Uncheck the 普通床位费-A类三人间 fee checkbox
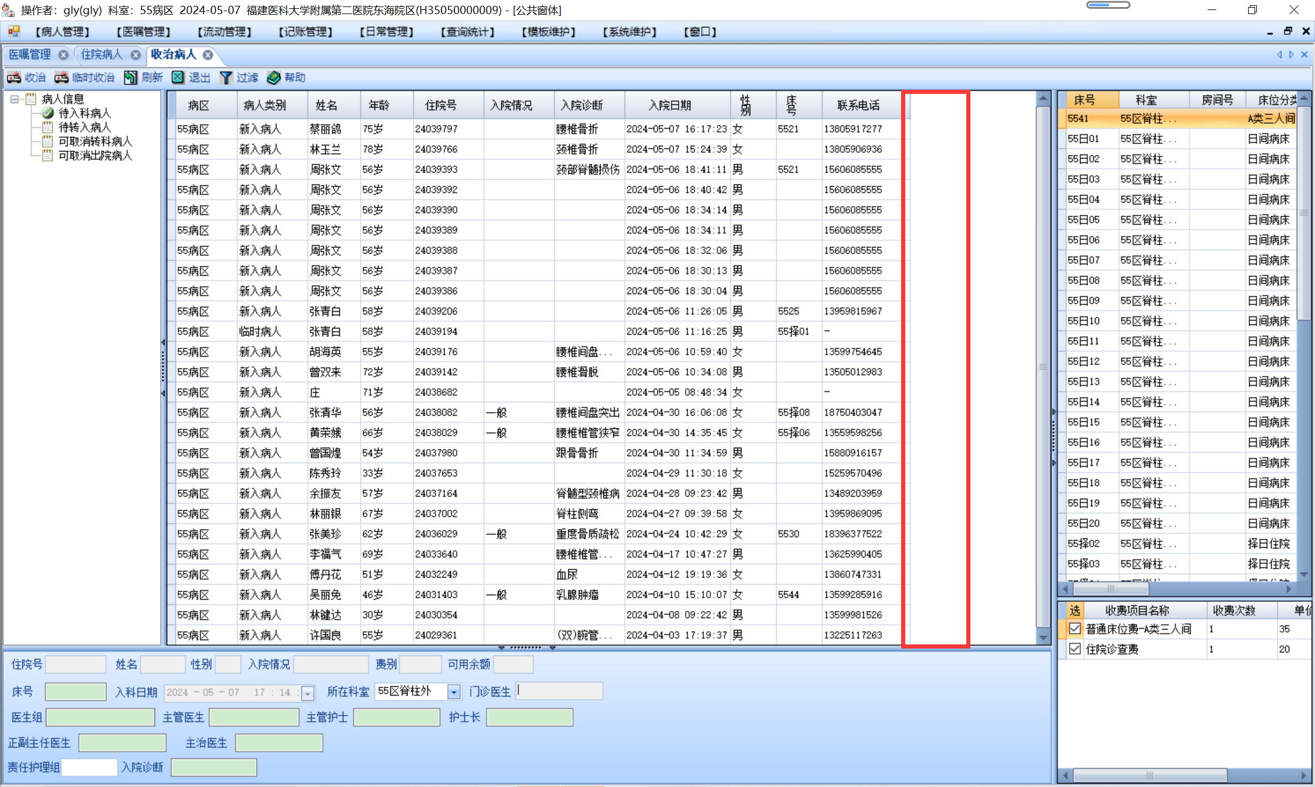Viewport: 1315px width, 787px height. point(1075,629)
